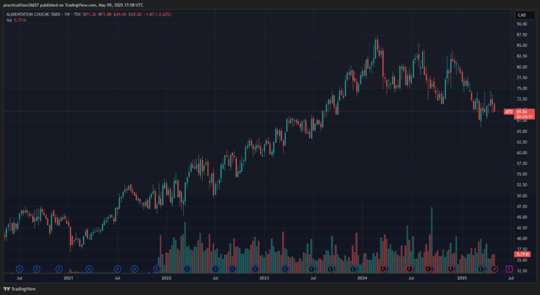Image resolution: width=540 pixels, height=295 pixels.
Task: Select the 2024 label on time axis
Action: pyautogui.click(x=362, y=279)
